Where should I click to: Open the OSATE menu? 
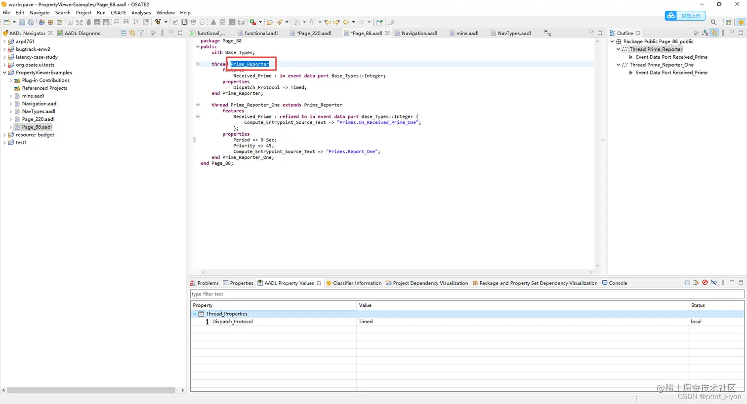coord(118,12)
